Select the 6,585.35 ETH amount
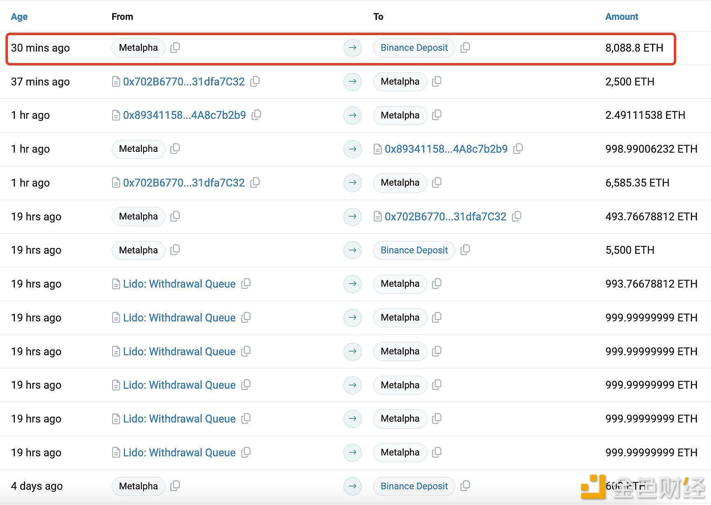Image resolution: width=711 pixels, height=505 pixels. [637, 183]
